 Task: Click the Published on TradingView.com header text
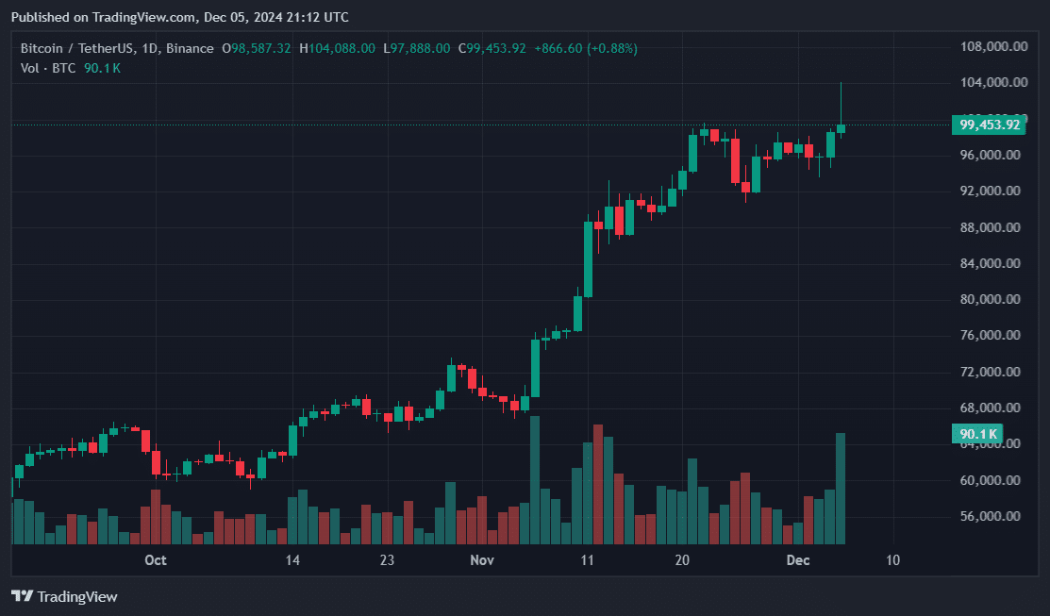pos(179,17)
